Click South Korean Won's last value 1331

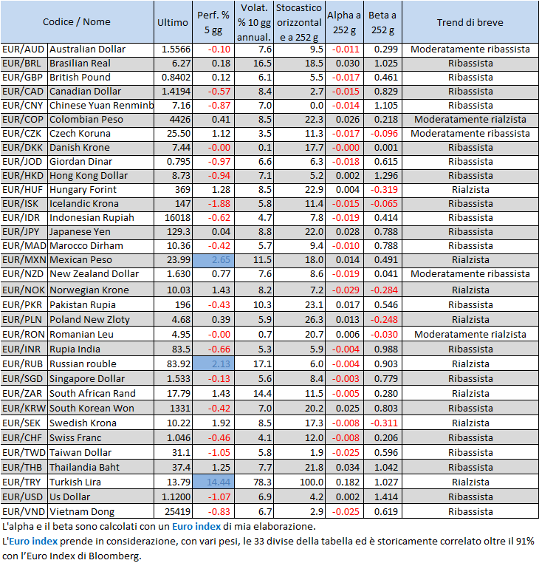click(x=173, y=408)
